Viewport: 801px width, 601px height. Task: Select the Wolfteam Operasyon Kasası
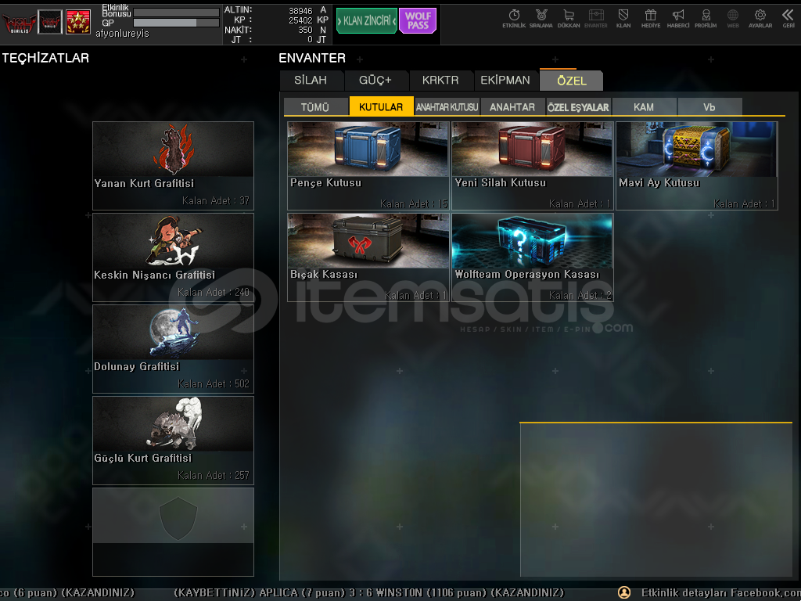tap(532, 257)
